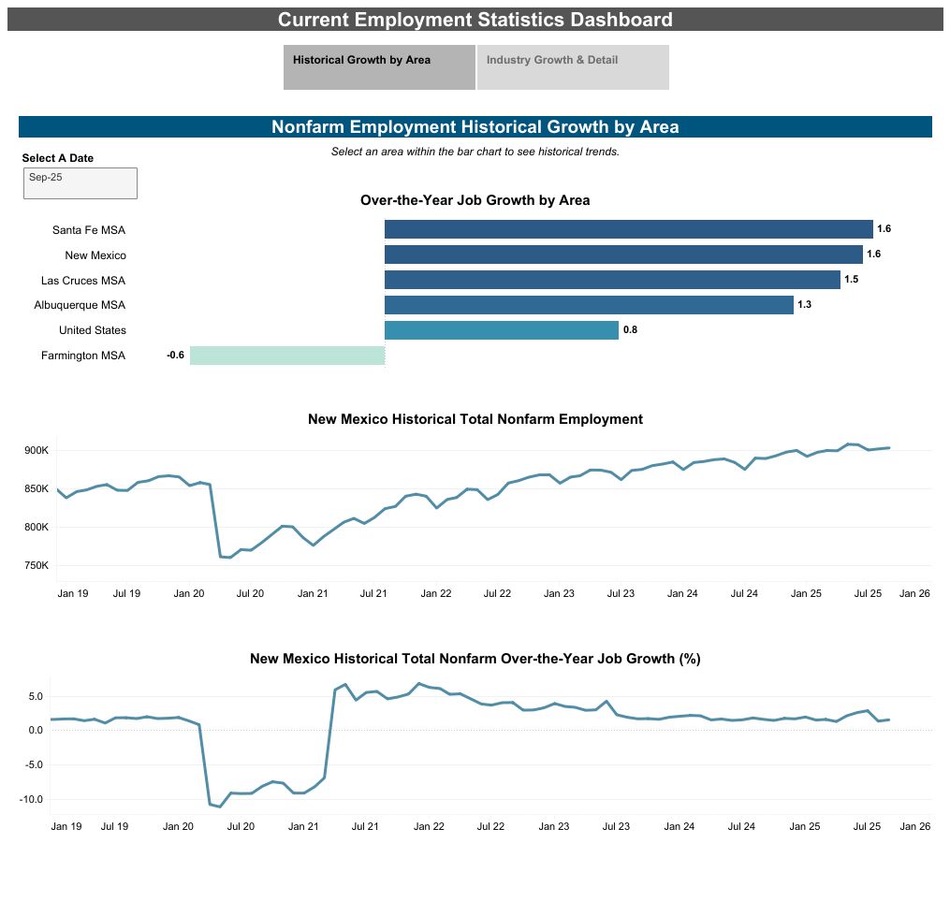Click the Jul 25 label on the growth chart axis

[867, 826]
